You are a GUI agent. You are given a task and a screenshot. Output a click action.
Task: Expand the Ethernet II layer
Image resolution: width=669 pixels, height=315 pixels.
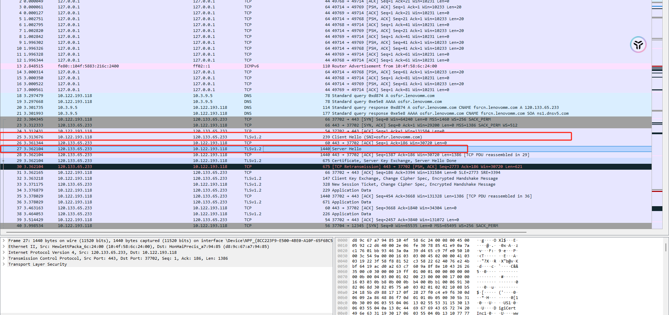coord(4,247)
